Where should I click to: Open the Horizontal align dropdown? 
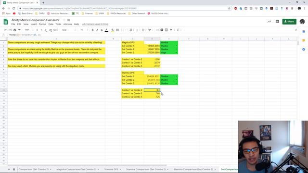[x=131, y=30]
